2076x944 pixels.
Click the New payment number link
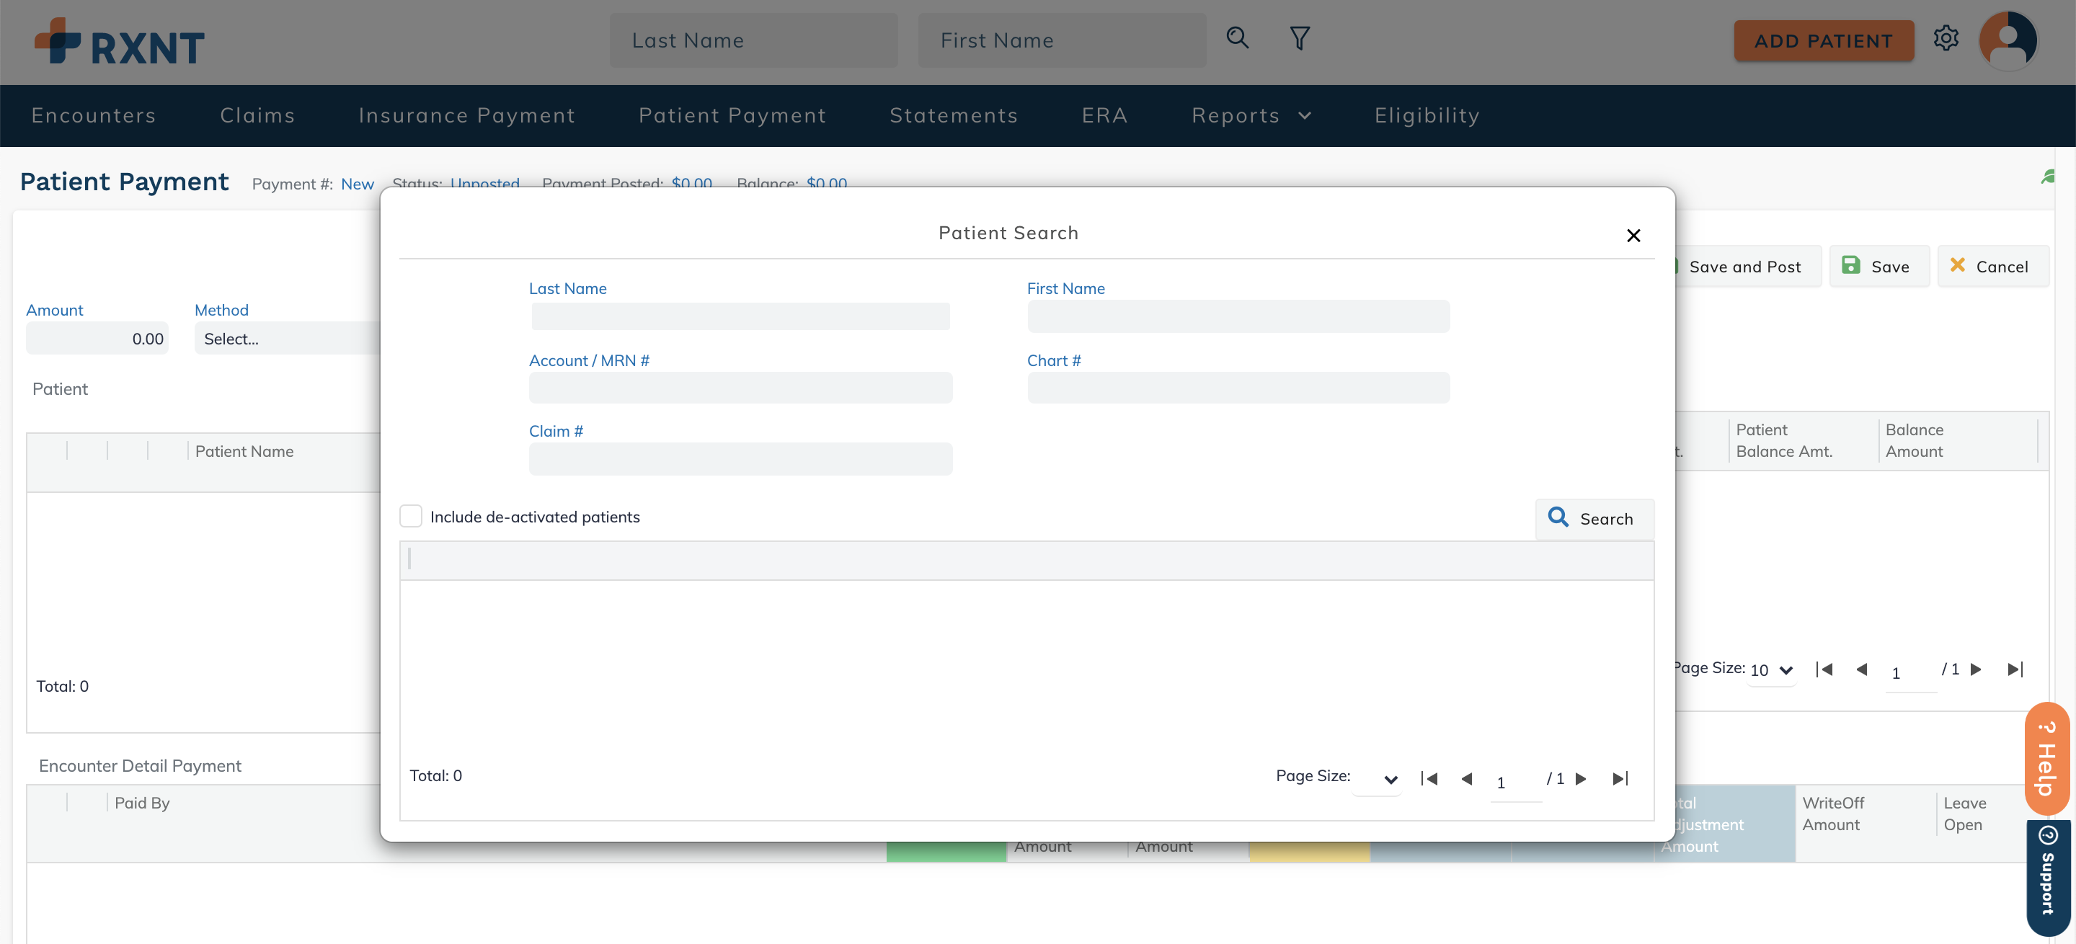(357, 184)
